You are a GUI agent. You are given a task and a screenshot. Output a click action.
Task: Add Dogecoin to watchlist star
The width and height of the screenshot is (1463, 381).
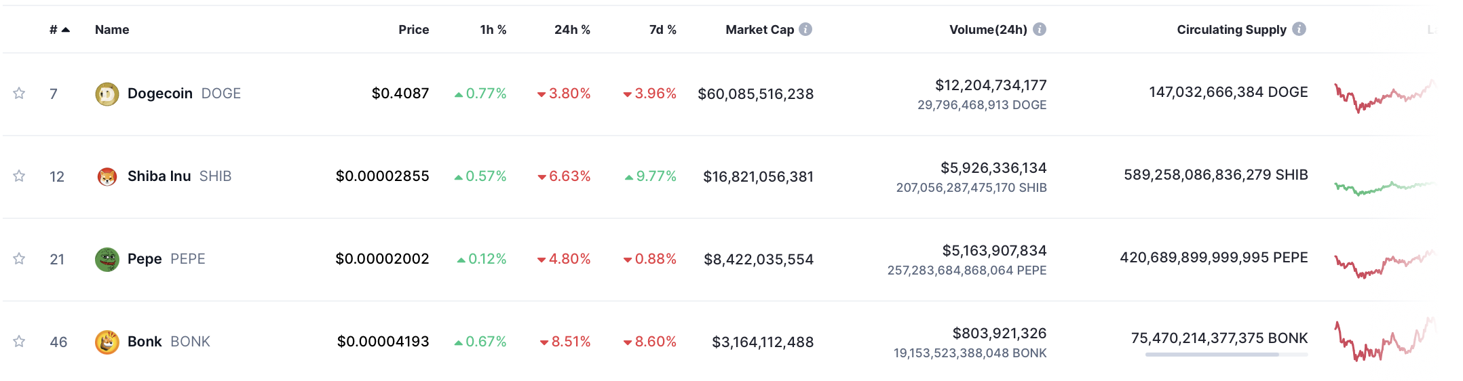(x=19, y=94)
